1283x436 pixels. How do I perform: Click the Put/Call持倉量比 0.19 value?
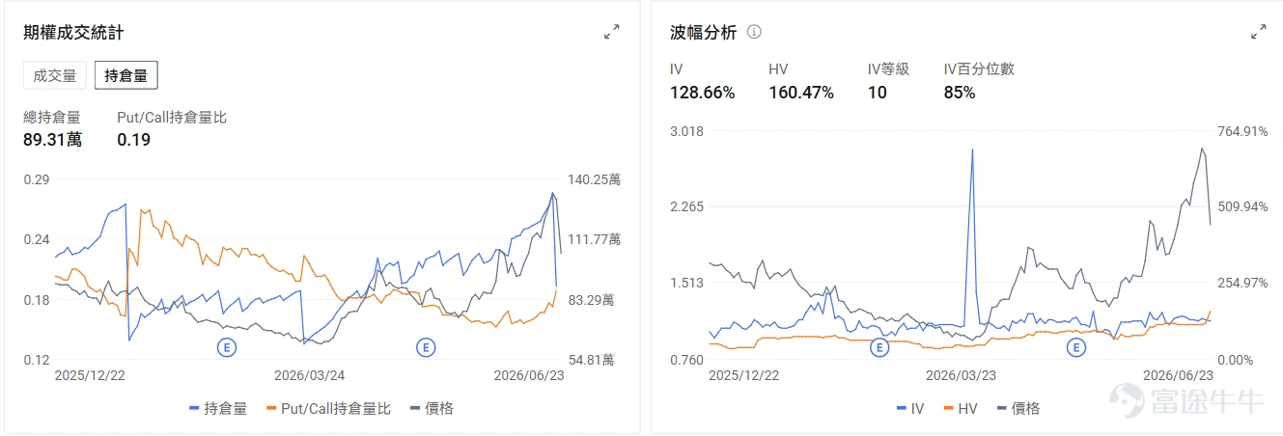tap(133, 140)
